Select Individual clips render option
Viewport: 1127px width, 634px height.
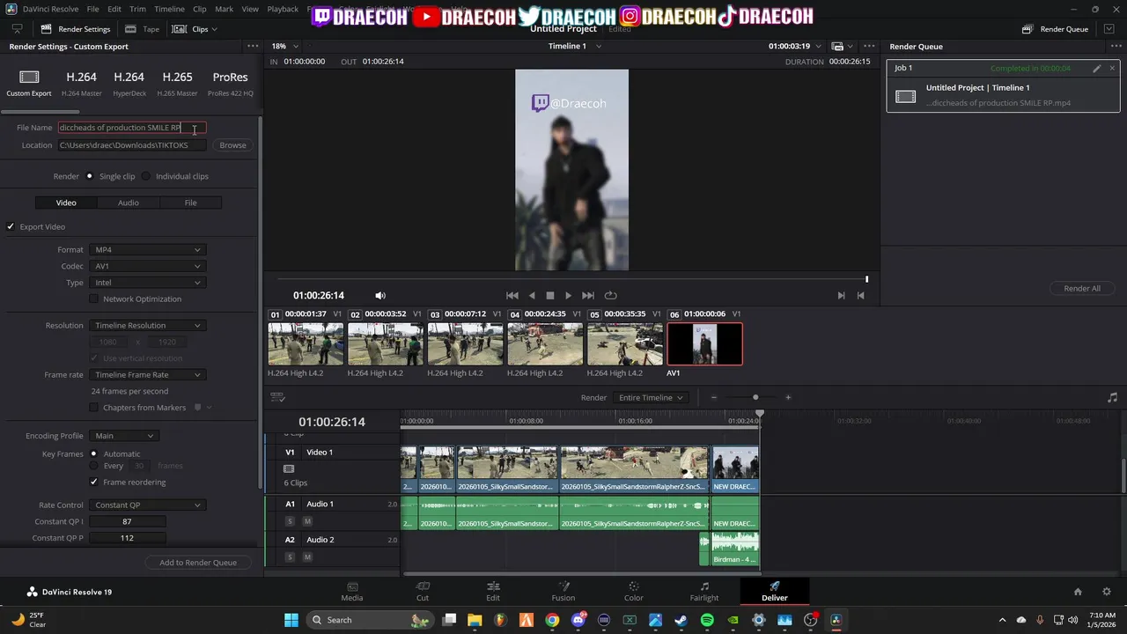pos(146,176)
